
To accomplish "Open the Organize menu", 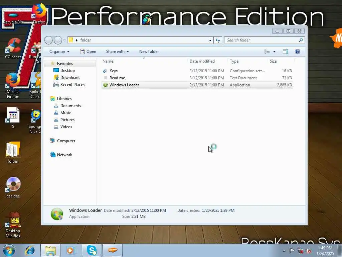I will click(59, 52).
